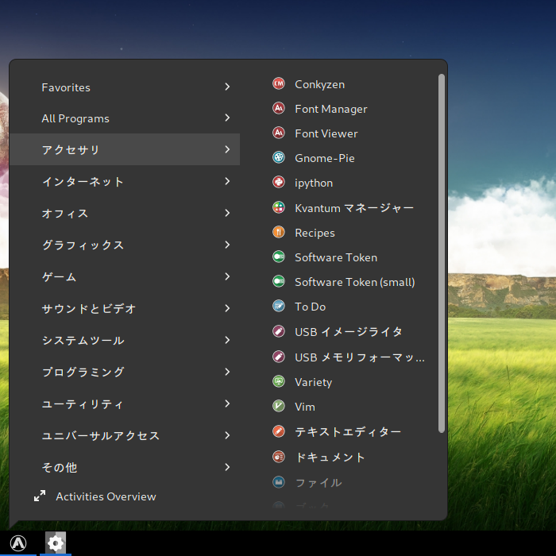
Task: Select the ユーティリティ category
Action: click(x=125, y=403)
